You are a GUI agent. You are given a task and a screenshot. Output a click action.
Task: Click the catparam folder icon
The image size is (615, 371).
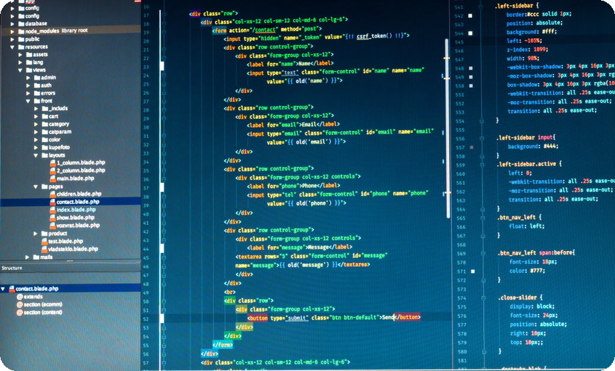(44, 132)
